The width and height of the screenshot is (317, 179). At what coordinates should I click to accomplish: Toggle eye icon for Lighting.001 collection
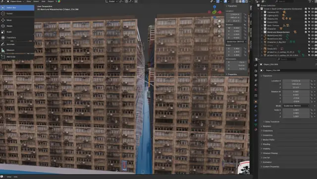(313, 15)
